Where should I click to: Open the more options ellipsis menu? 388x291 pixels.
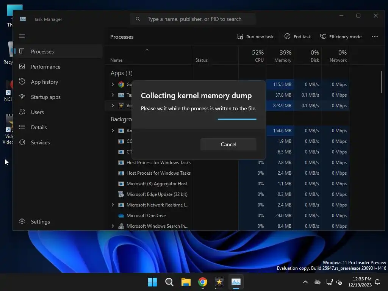pyautogui.click(x=375, y=37)
